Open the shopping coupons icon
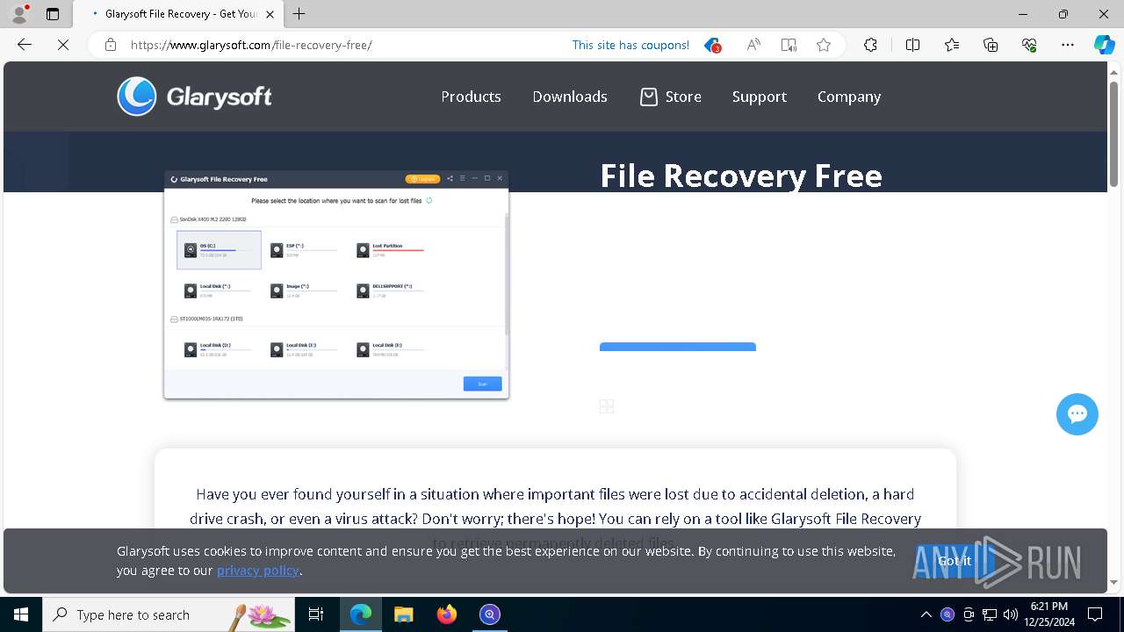The image size is (1124, 632). point(712,45)
